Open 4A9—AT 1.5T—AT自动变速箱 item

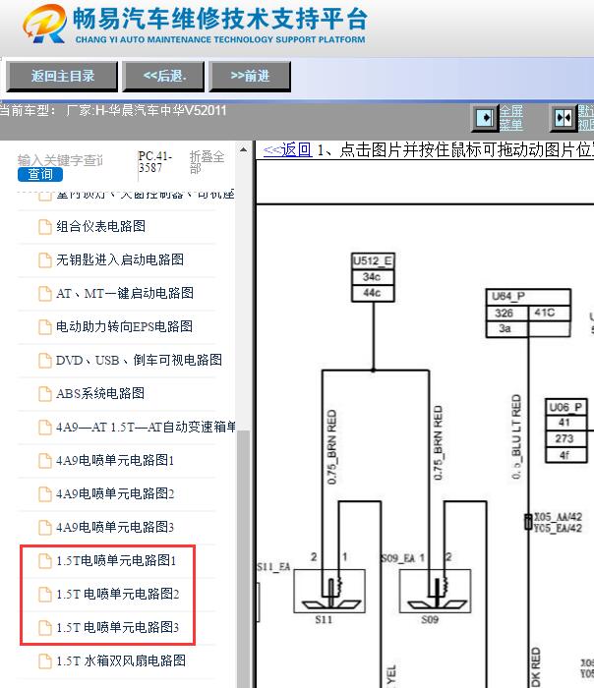click(146, 427)
